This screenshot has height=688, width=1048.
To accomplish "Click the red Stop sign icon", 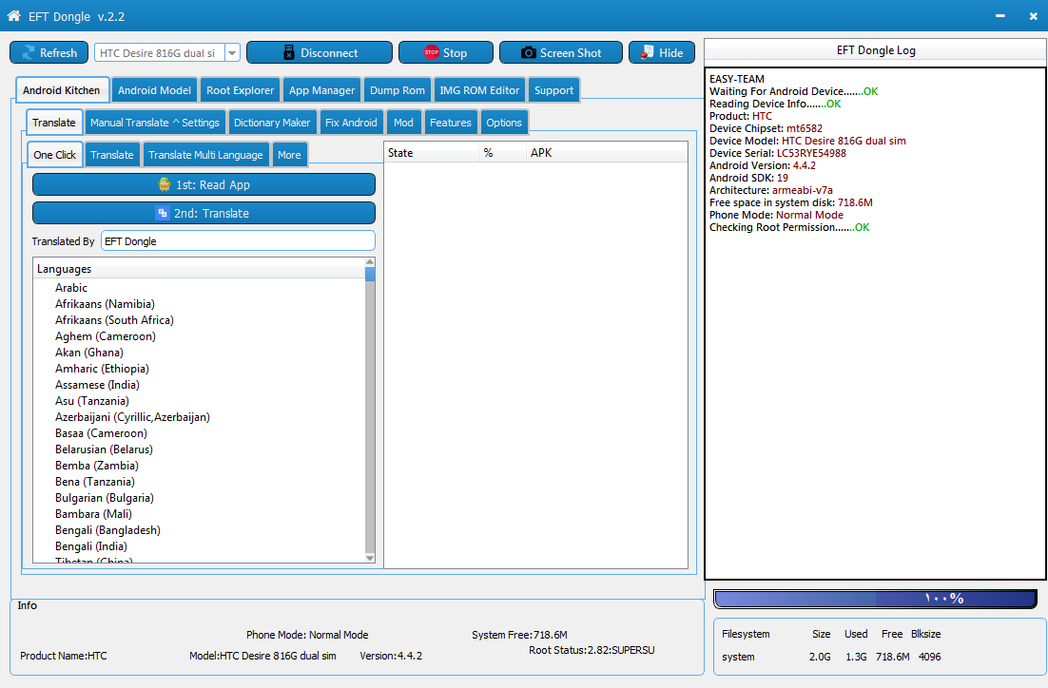I will 431,52.
